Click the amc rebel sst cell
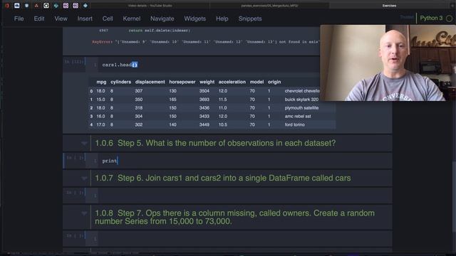The width and height of the screenshot is (456, 256). click(298, 116)
